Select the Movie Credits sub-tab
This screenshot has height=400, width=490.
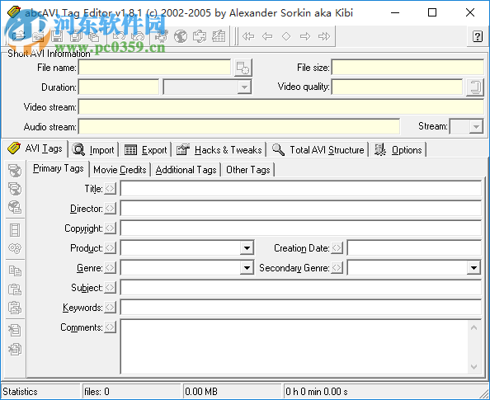[x=120, y=170]
